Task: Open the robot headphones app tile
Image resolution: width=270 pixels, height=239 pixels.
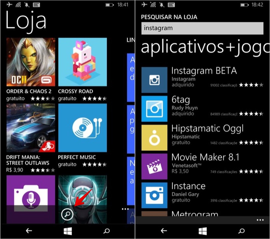Action: tap(83, 199)
